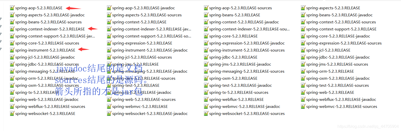Image resolution: width=401 pixels, height=131 pixels.
Task: Click the icon beside spring-expression-5.2.3.RELEASE (no suffix)
Action: (x=109, y=43)
